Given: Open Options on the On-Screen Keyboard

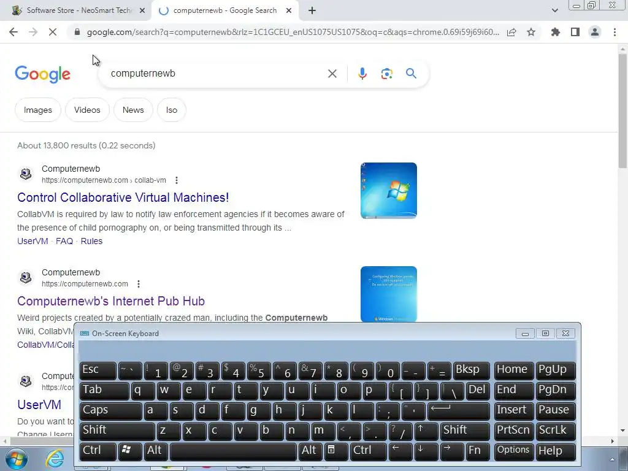Looking at the screenshot, I should click(x=514, y=451).
